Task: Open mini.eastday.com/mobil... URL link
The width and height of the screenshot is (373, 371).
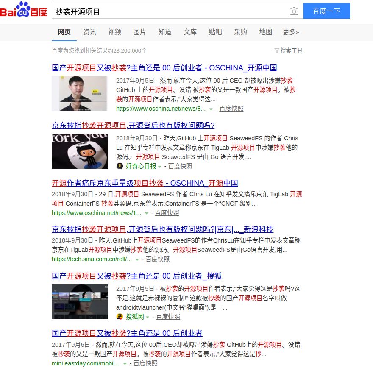Action: 86,363
